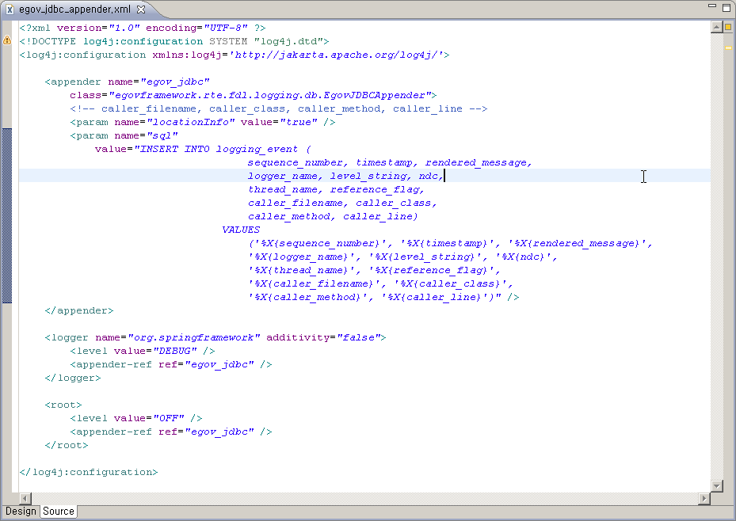
Task: Click horizontal scrollbar left arrow
Action: coord(25,498)
